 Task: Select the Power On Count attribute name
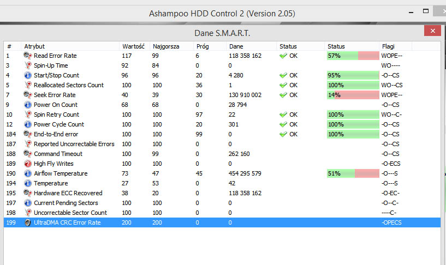[x=56, y=105]
